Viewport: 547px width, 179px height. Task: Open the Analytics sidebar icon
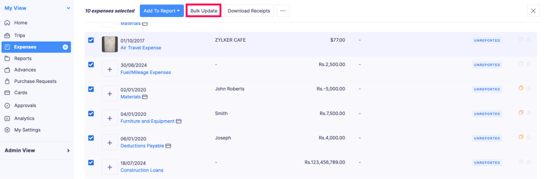click(7, 118)
